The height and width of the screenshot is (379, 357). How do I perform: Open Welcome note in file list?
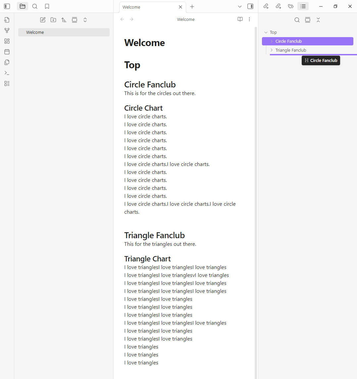coord(35,32)
